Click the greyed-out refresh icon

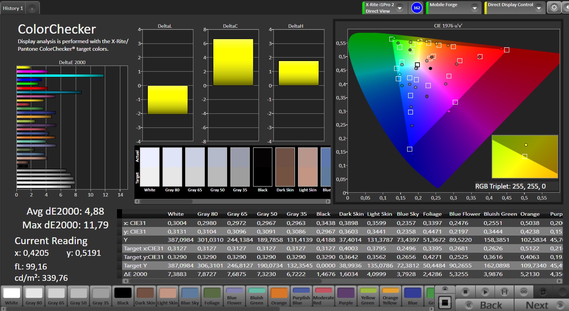(x=543, y=292)
